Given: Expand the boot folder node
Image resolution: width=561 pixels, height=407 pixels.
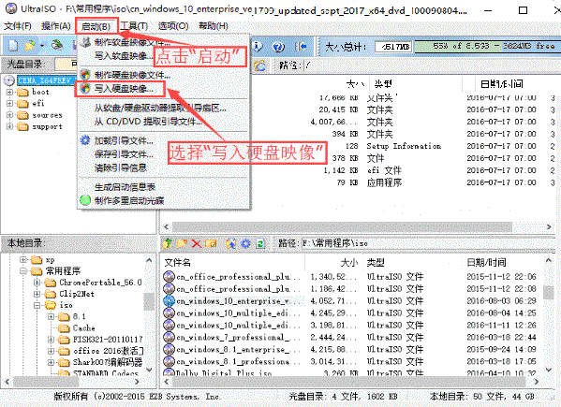Looking at the screenshot, I should click(x=9, y=93).
